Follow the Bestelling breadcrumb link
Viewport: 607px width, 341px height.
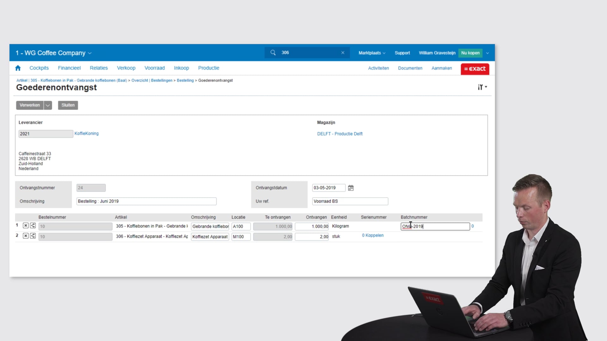(185, 81)
